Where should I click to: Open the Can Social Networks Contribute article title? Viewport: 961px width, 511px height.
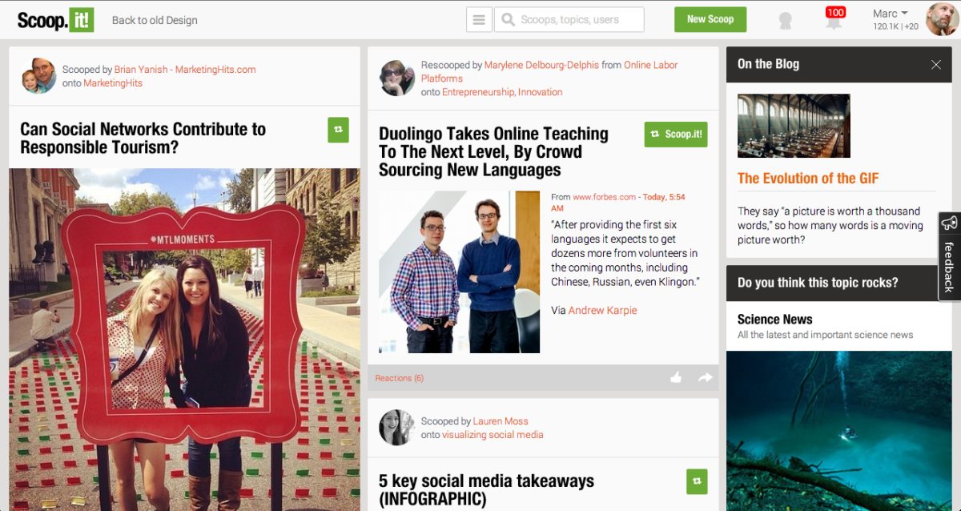coord(143,139)
